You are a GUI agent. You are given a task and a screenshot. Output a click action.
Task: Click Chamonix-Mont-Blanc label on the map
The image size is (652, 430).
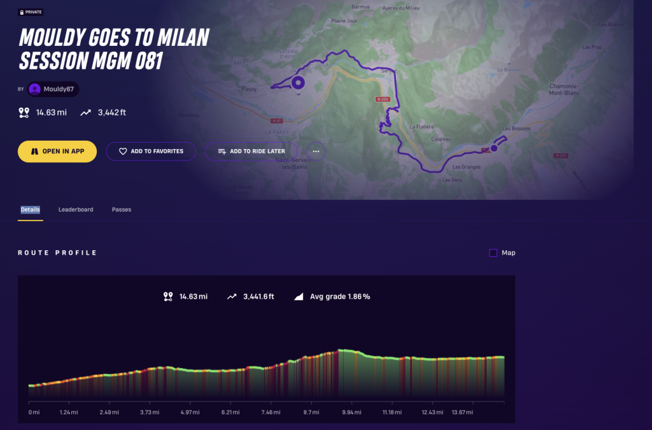click(564, 89)
